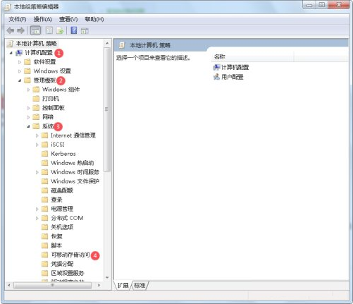Click the Back arrow toolbar icon

11,30
